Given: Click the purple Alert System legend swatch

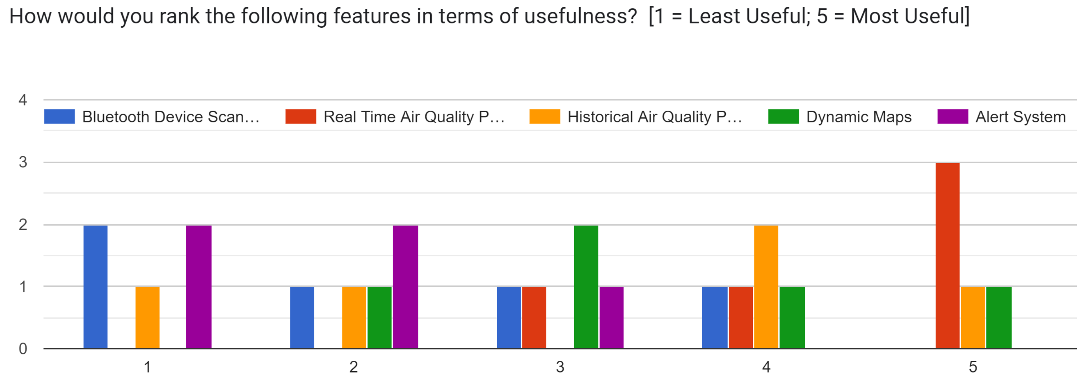Looking at the screenshot, I should click(x=952, y=117).
